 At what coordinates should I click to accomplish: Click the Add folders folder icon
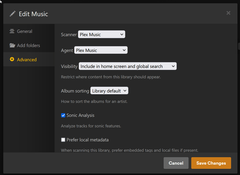click(12, 45)
